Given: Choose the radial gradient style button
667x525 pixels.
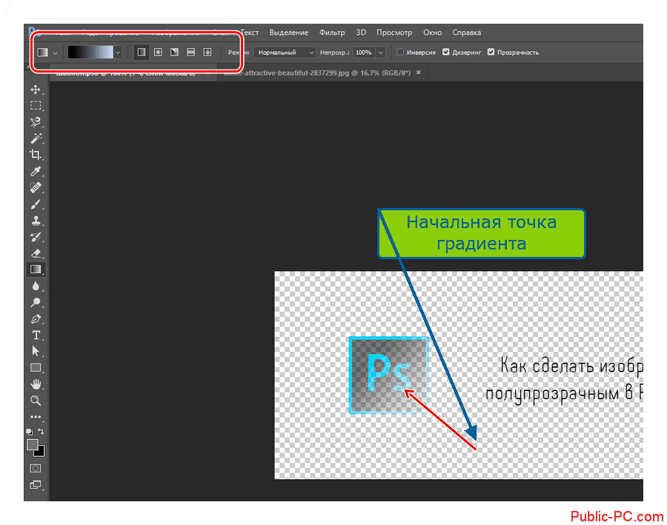Looking at the screenshot, I should click(x=158, y=53).
